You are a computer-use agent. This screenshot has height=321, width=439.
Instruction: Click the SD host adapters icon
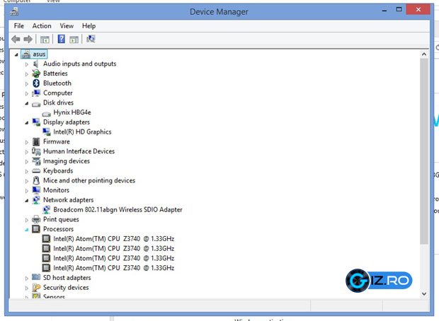click(x=36, y=277)
